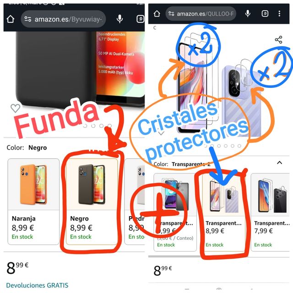Tap the home icon in right browser
Image resolution: width=293 pixels, height=293 pixels.
pos(157,13)
